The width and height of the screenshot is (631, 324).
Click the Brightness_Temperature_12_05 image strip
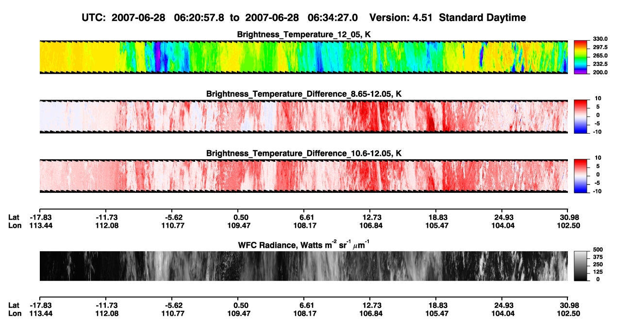pyautogui.click(x=303, y=57)
